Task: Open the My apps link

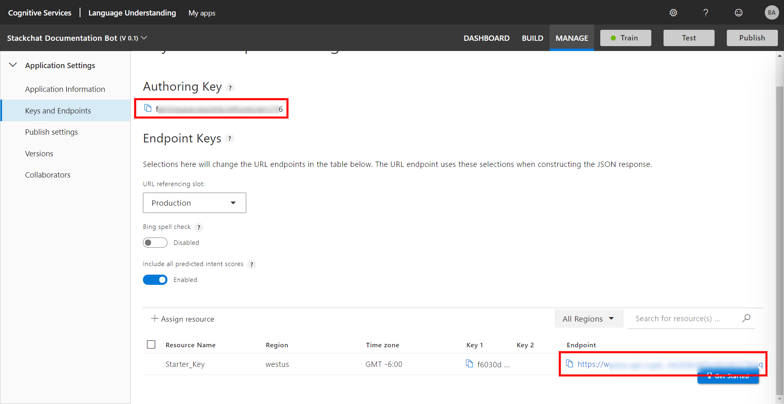Action: 202,13
